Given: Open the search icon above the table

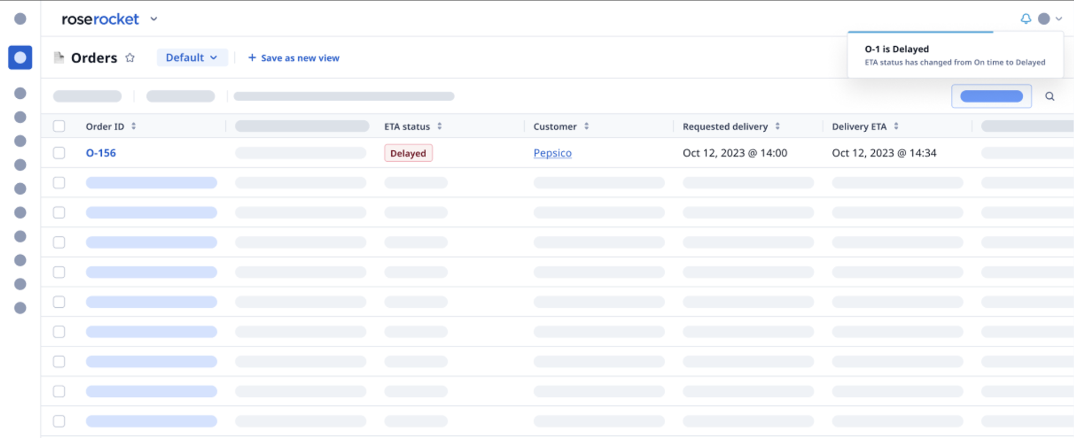Looking at the screenshot, I should coord(1050,96).
